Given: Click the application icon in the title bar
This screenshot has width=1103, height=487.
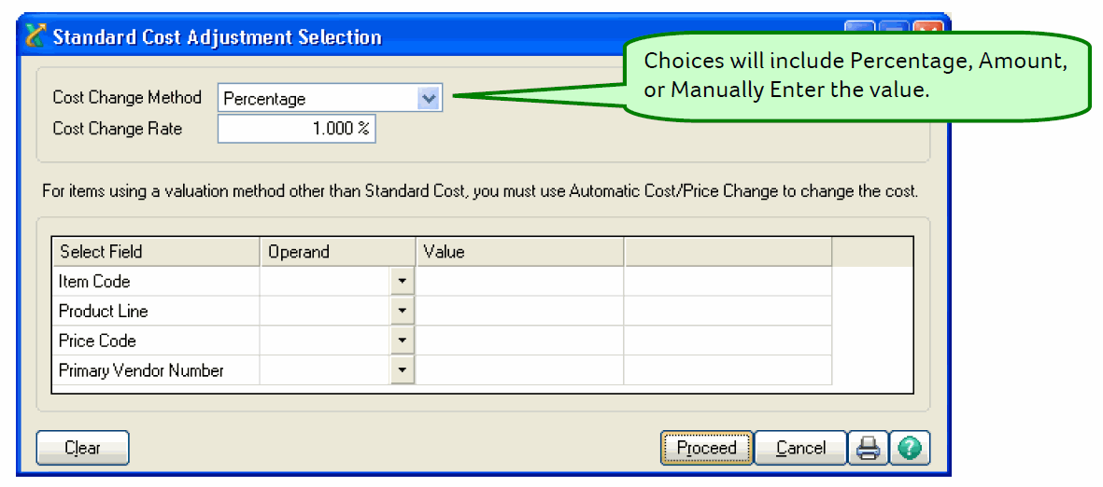Looking at the screenshot, I should (x=35, y=37).
